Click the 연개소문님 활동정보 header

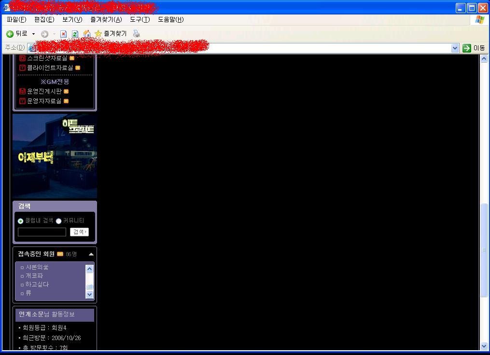[x=55, y=314]
